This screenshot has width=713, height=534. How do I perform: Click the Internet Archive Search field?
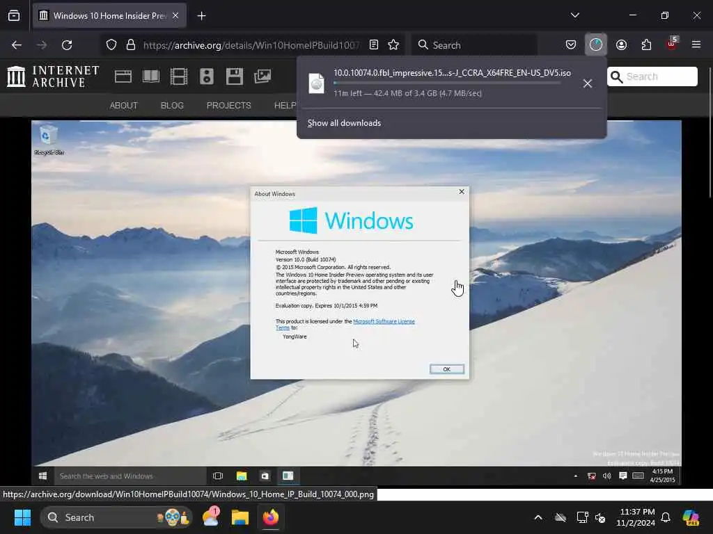coord(652,76)
